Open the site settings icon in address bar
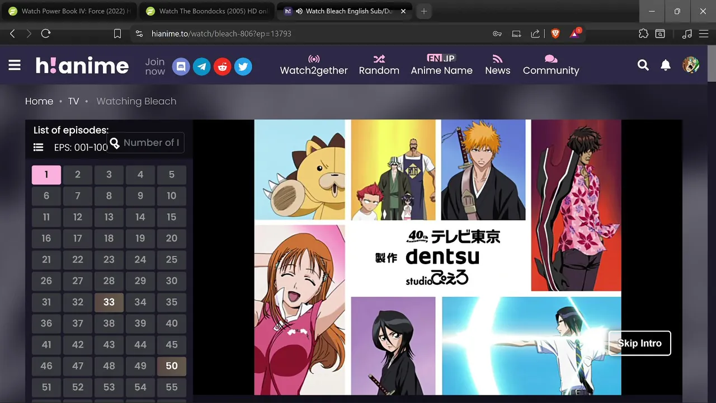Image resolution: width=716 pixels, height=403 pixels. (140, 34)
